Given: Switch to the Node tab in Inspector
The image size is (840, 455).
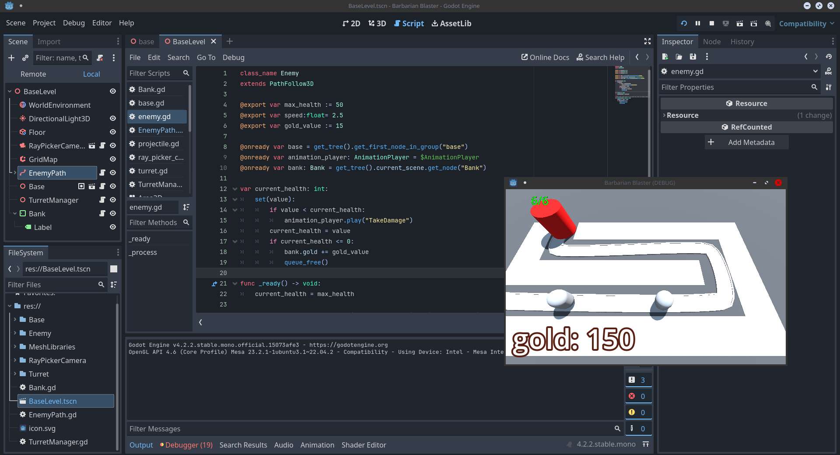Looking at the screenshot, I should click(712, 42).
